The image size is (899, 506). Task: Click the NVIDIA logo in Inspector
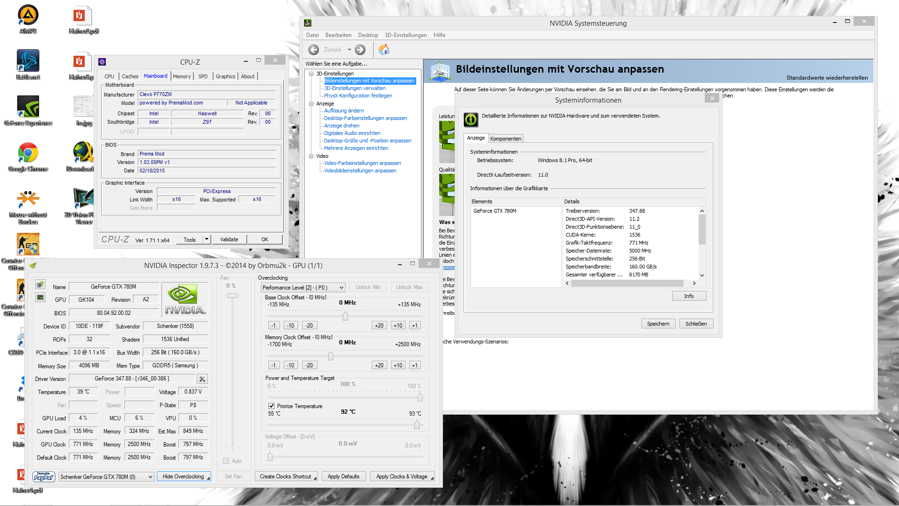(185, 300)
